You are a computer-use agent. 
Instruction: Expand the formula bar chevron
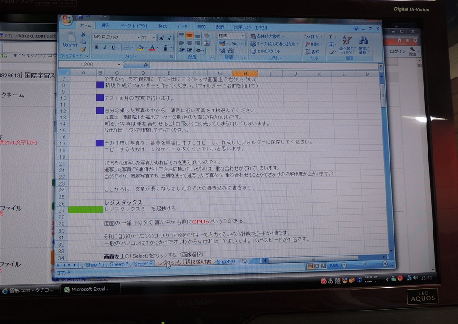(380, 66)
